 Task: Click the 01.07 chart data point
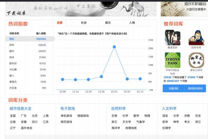pos(127,79)
